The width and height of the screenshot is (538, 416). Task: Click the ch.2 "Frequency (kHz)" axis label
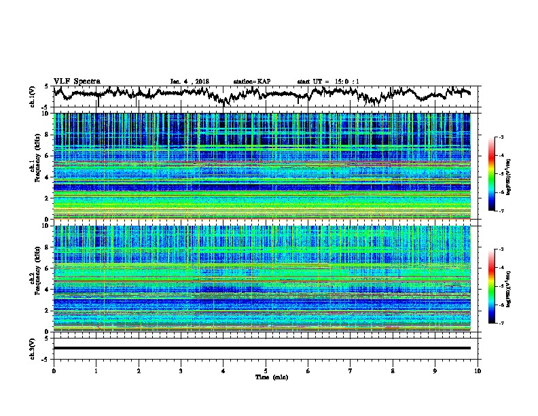[x=37, y=271]
